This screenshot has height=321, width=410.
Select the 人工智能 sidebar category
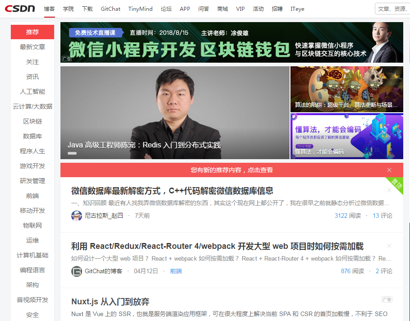click(32, 92)
